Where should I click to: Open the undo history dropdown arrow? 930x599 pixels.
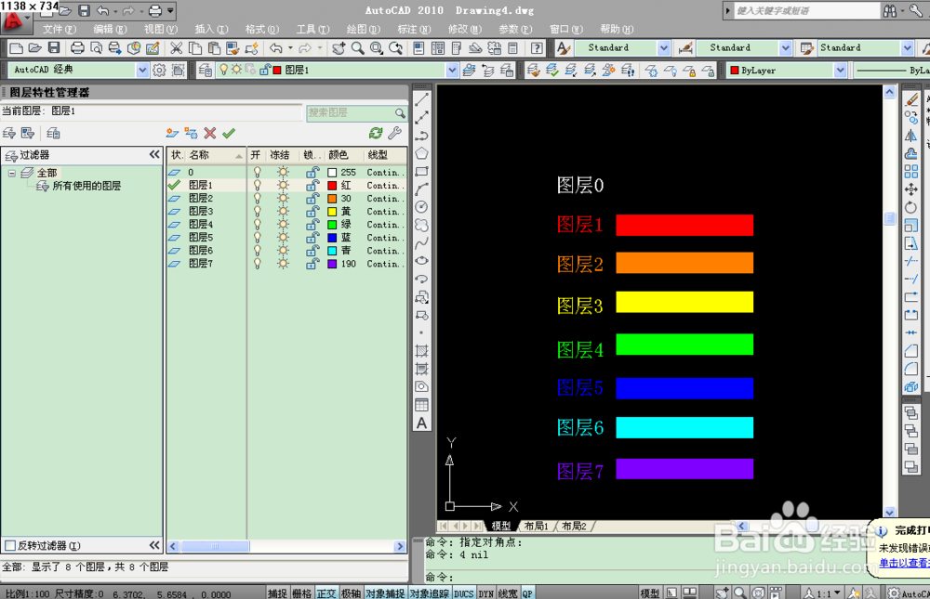click(x=290, y=48)
